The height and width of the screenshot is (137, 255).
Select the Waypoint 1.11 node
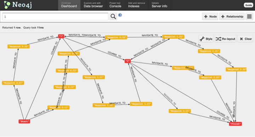[93, 77]
